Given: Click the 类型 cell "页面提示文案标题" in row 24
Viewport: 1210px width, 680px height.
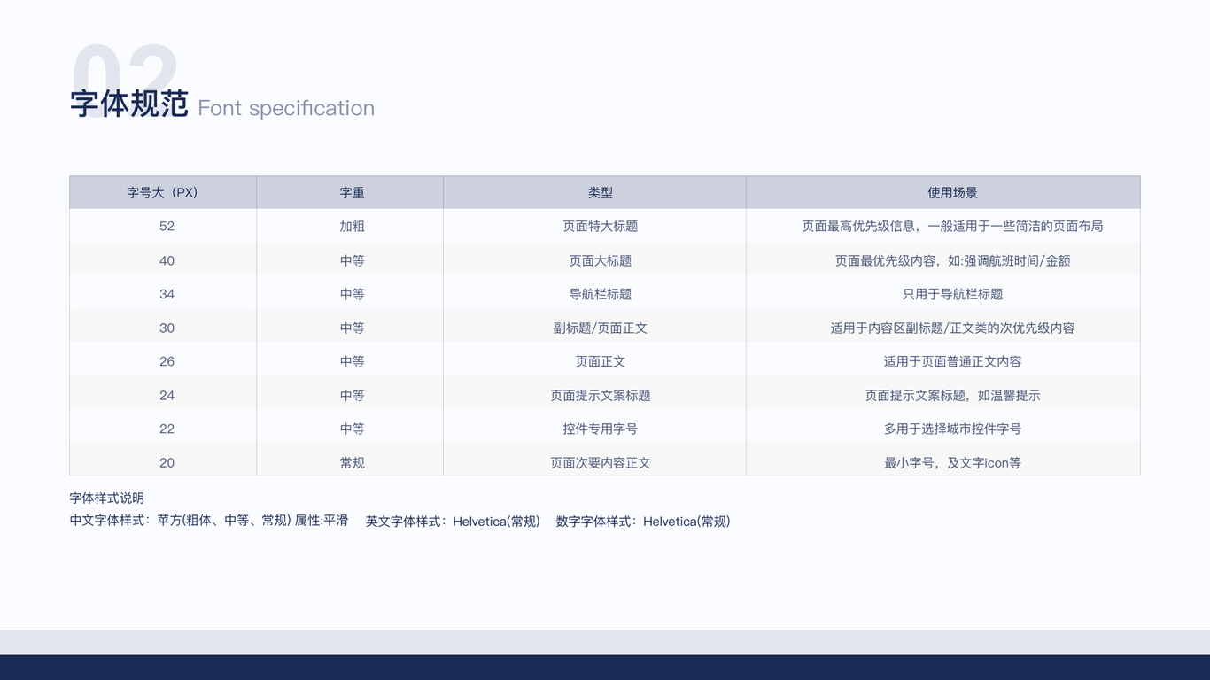Looking at the screenshot, I should pyautogui.click(x=601, y=395).
